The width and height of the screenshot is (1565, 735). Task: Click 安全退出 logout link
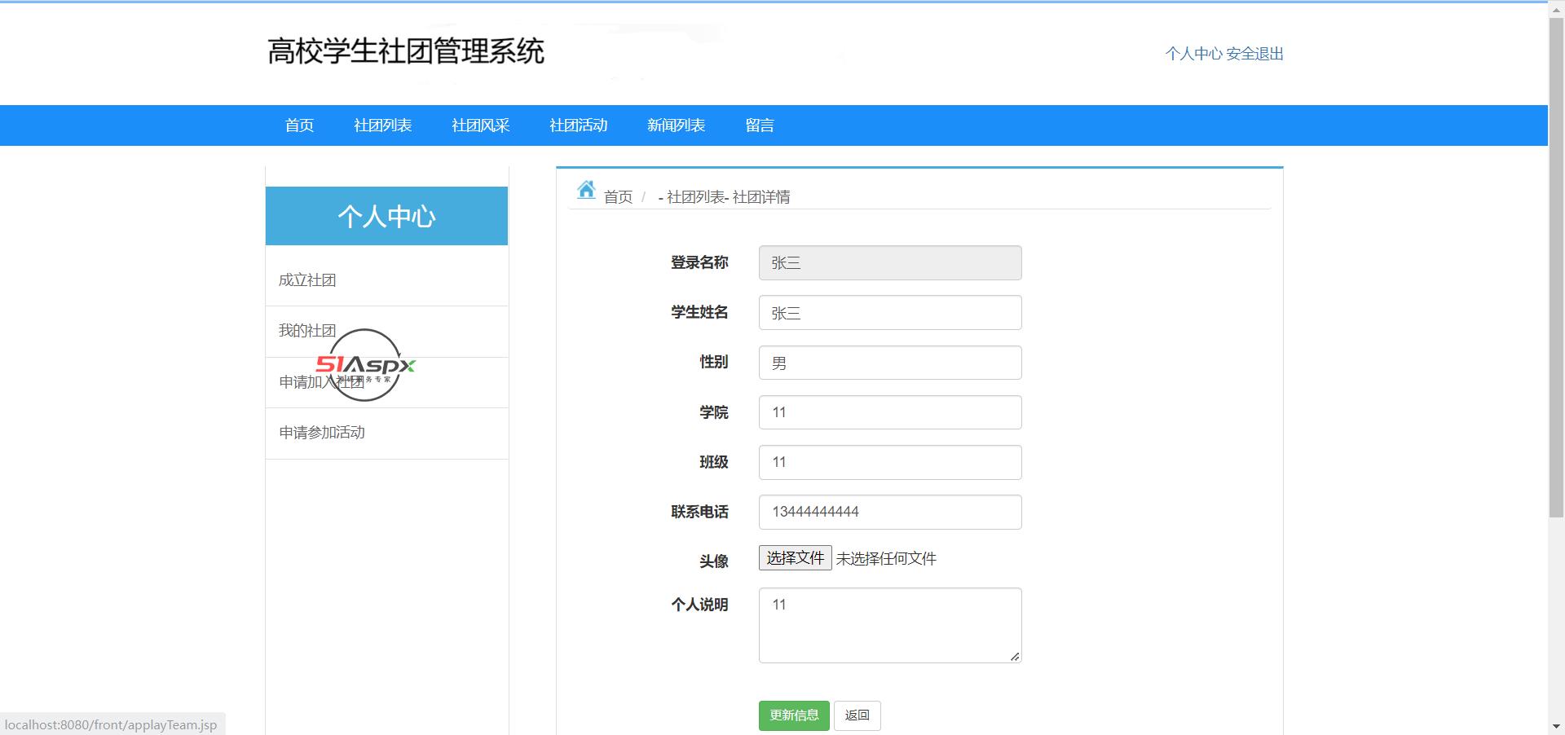pyautogui.click(x=1255, y=54)
